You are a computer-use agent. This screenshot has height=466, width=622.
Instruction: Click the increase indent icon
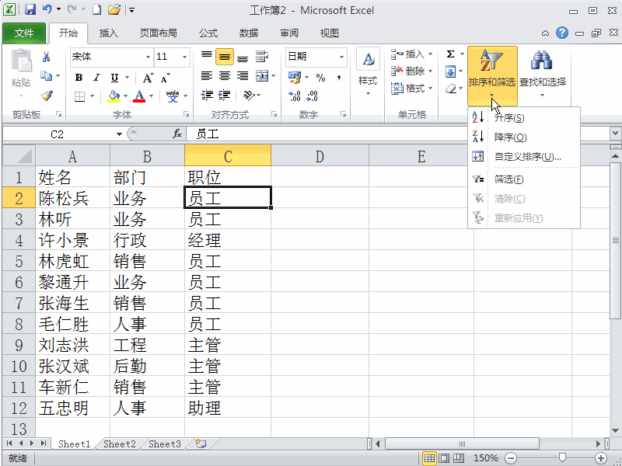[x=225, y=95]
